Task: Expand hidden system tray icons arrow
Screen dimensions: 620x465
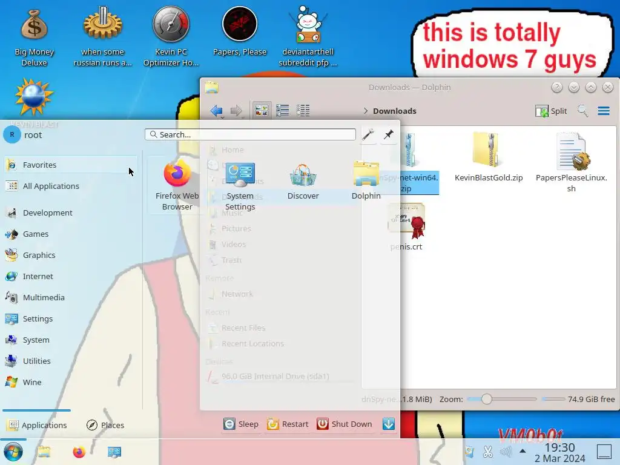Action: (x=523, y=450)
